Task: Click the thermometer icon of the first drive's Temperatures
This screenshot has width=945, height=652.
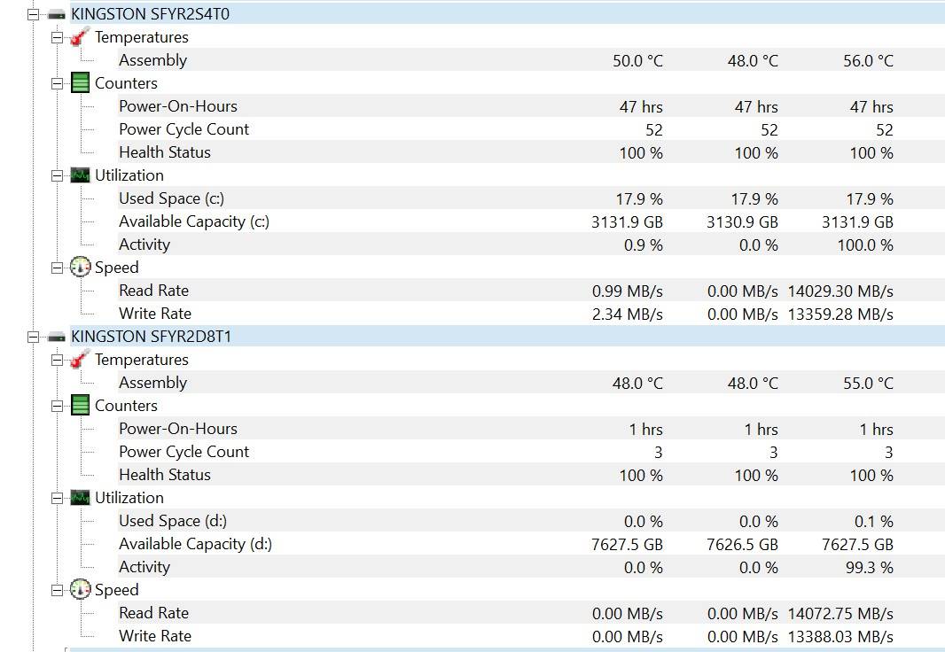Action: [80, 37]
